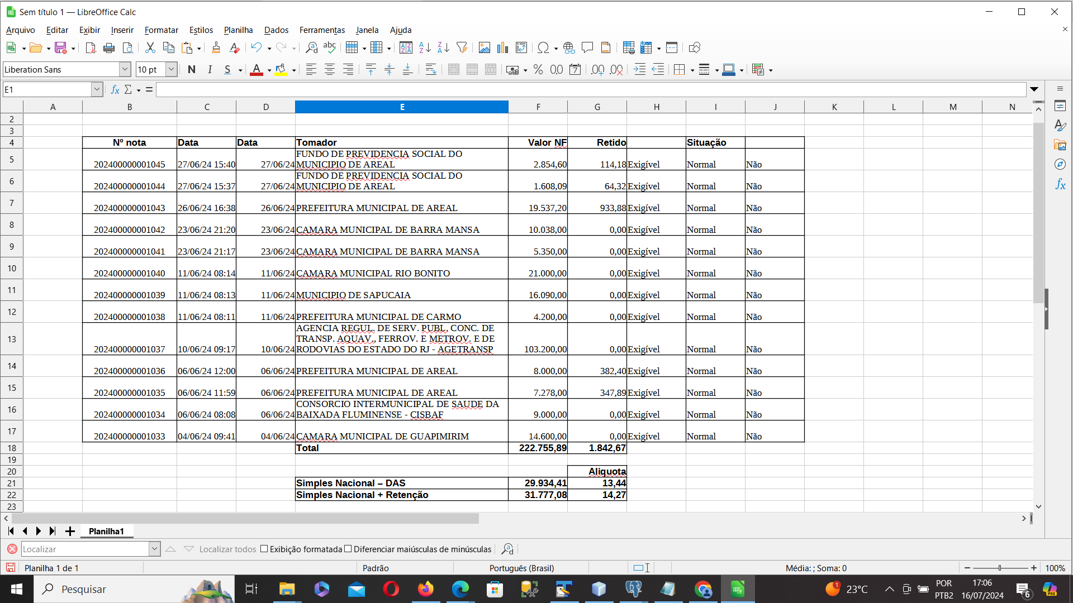Click the Print toolbar icon
The height and width of the screenshot is (603, 1073).
(109, 48)
